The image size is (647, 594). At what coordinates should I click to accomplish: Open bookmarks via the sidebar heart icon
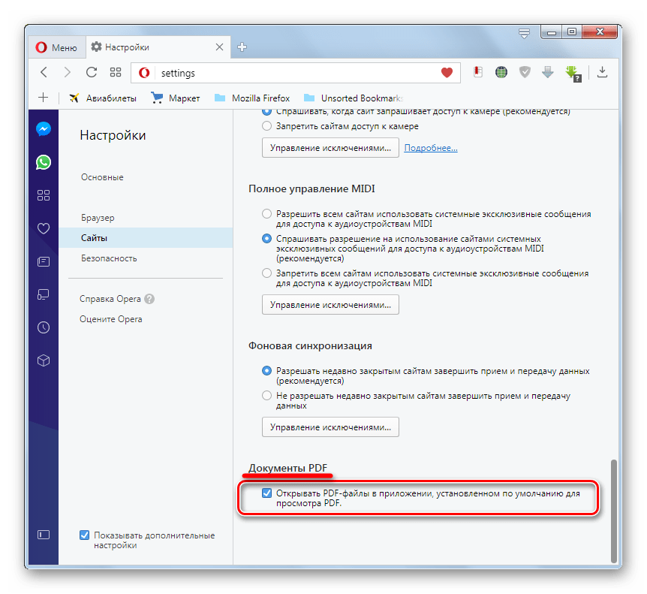tap(44, 228)
